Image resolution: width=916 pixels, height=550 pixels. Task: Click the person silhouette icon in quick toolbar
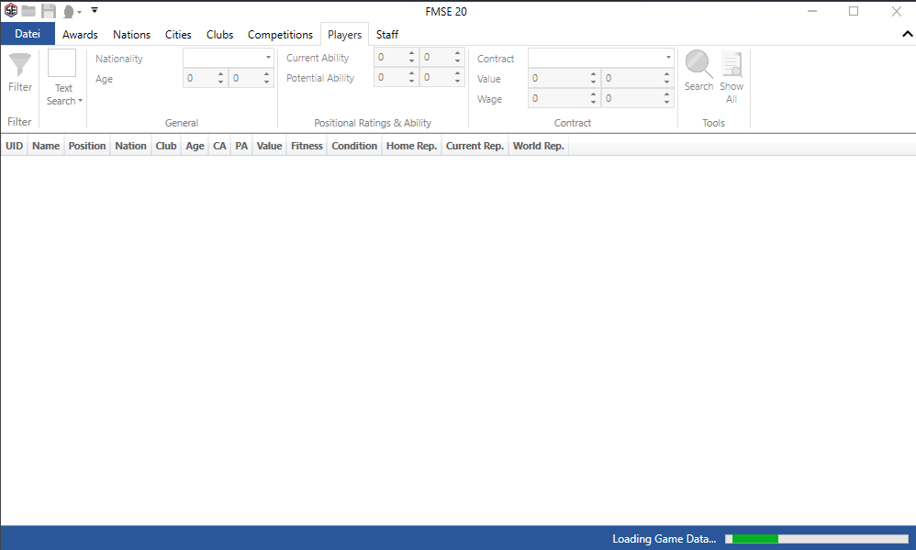point(69,12)
